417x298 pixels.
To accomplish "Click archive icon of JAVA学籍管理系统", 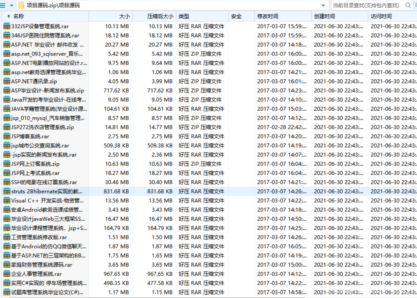I will click(7, 109).
